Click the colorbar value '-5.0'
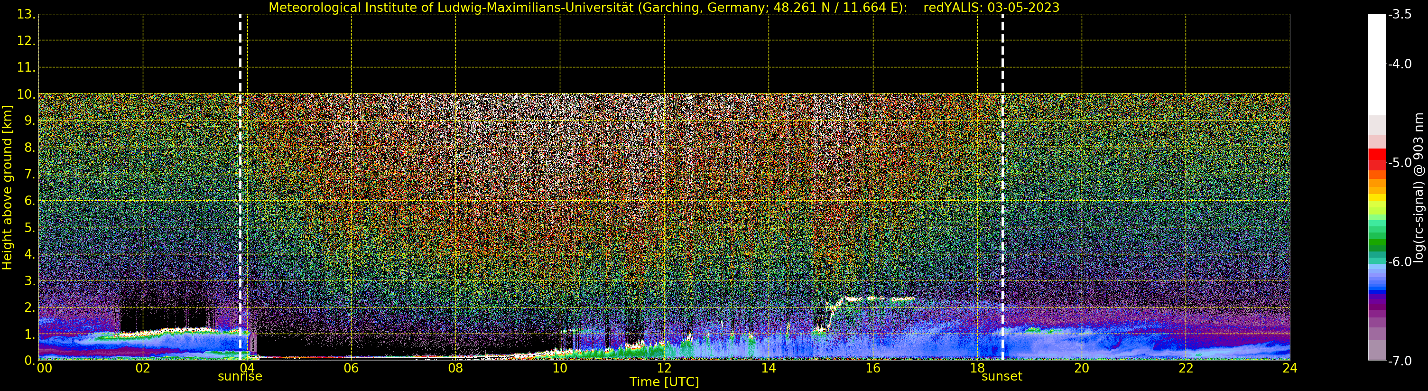 pyautogui.click(x=1400, y=162)
